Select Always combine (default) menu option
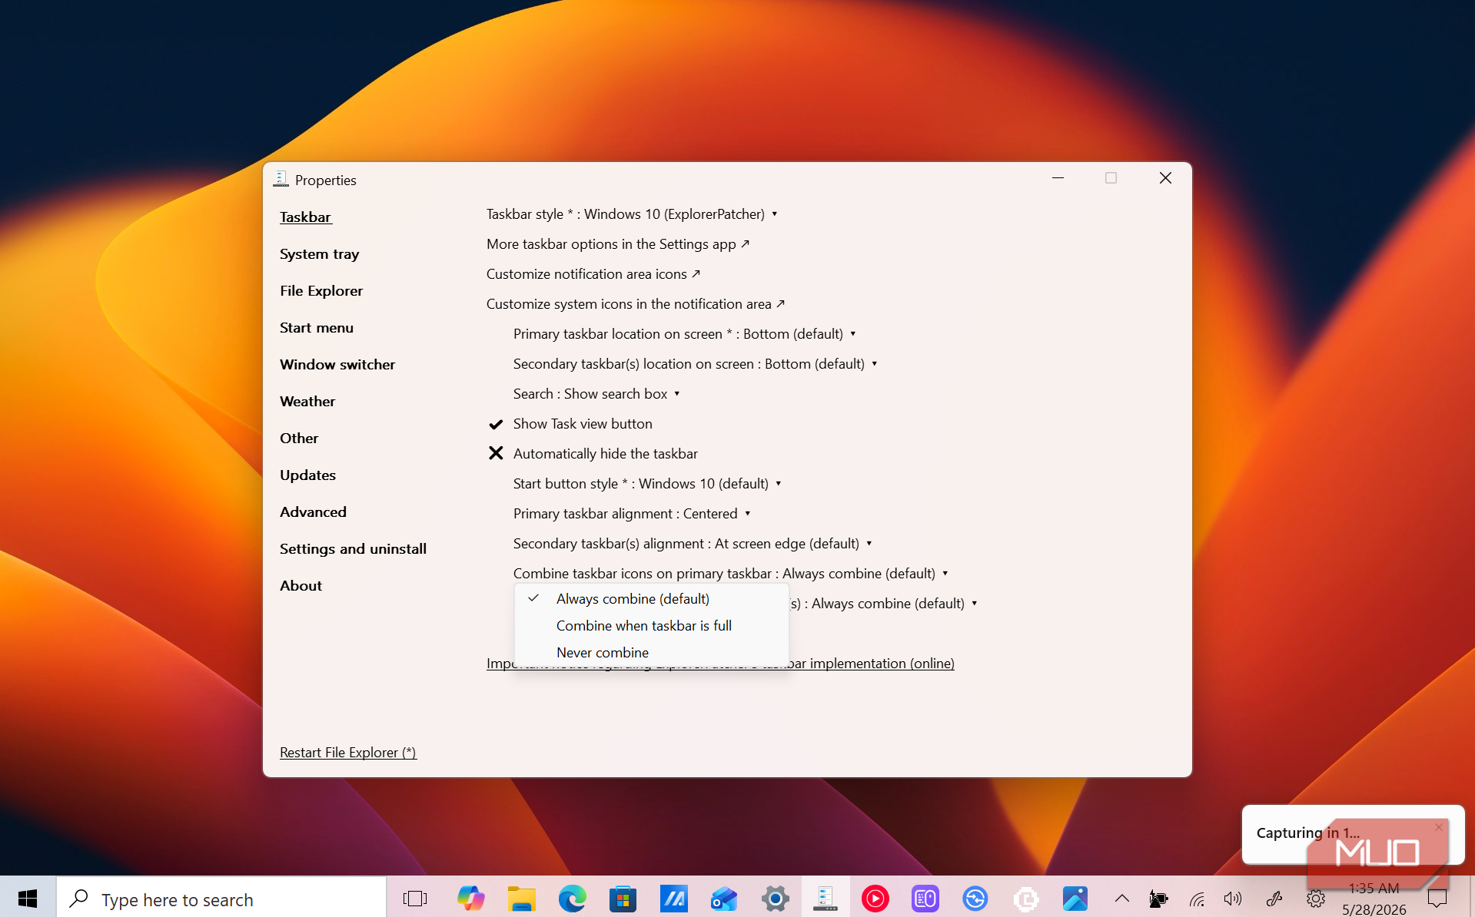This screenshot has height=917, width=1475. click(x=652, y=599)
